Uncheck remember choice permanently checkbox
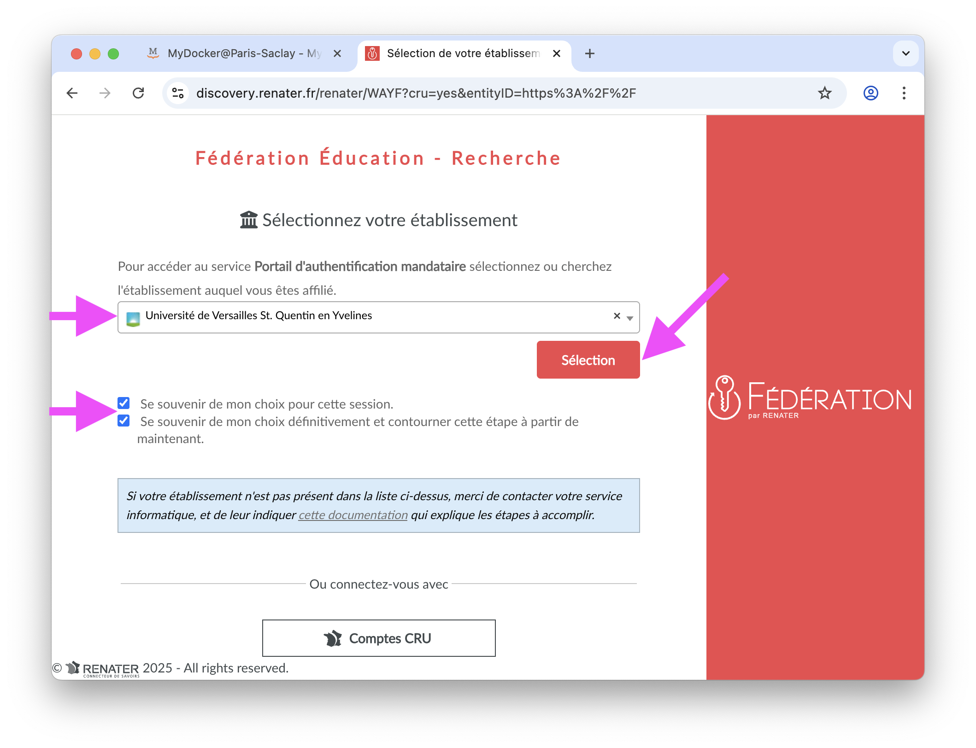The height and width of the screenshot is (748, 976). click(123, 421)
